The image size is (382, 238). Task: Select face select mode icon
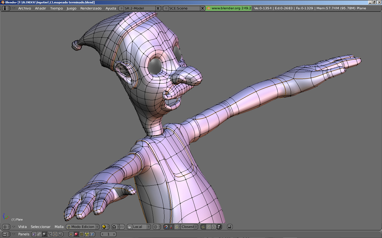[214, 227]
